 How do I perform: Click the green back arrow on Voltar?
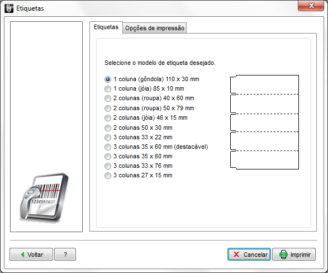click(22, 255)
